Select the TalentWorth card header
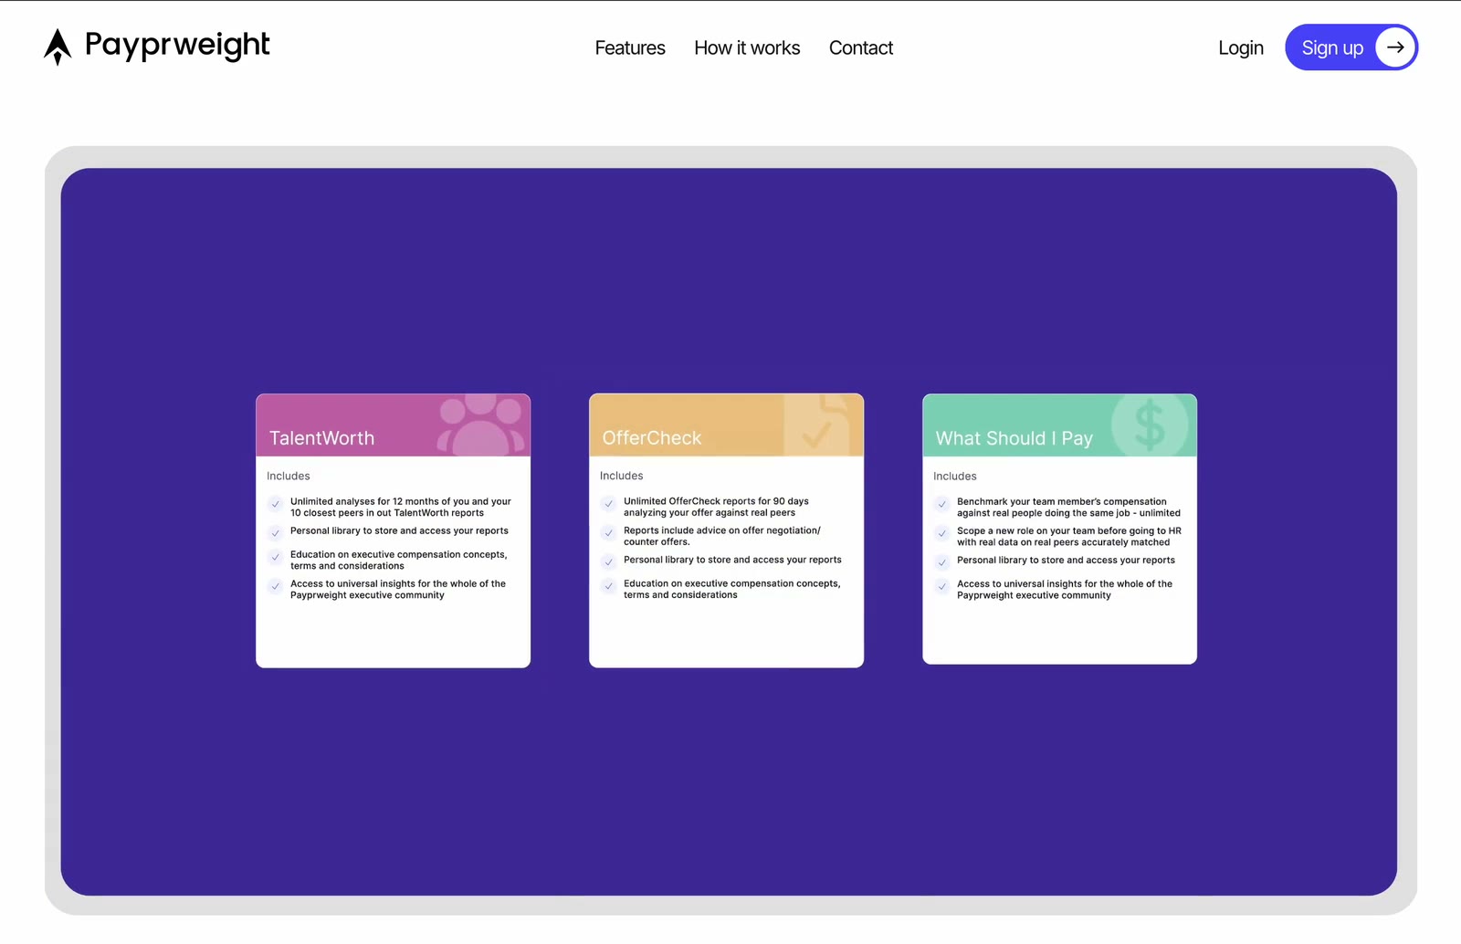Viewport: 1461px width, 944px height. pyautogui.click(x=393, y=425)
